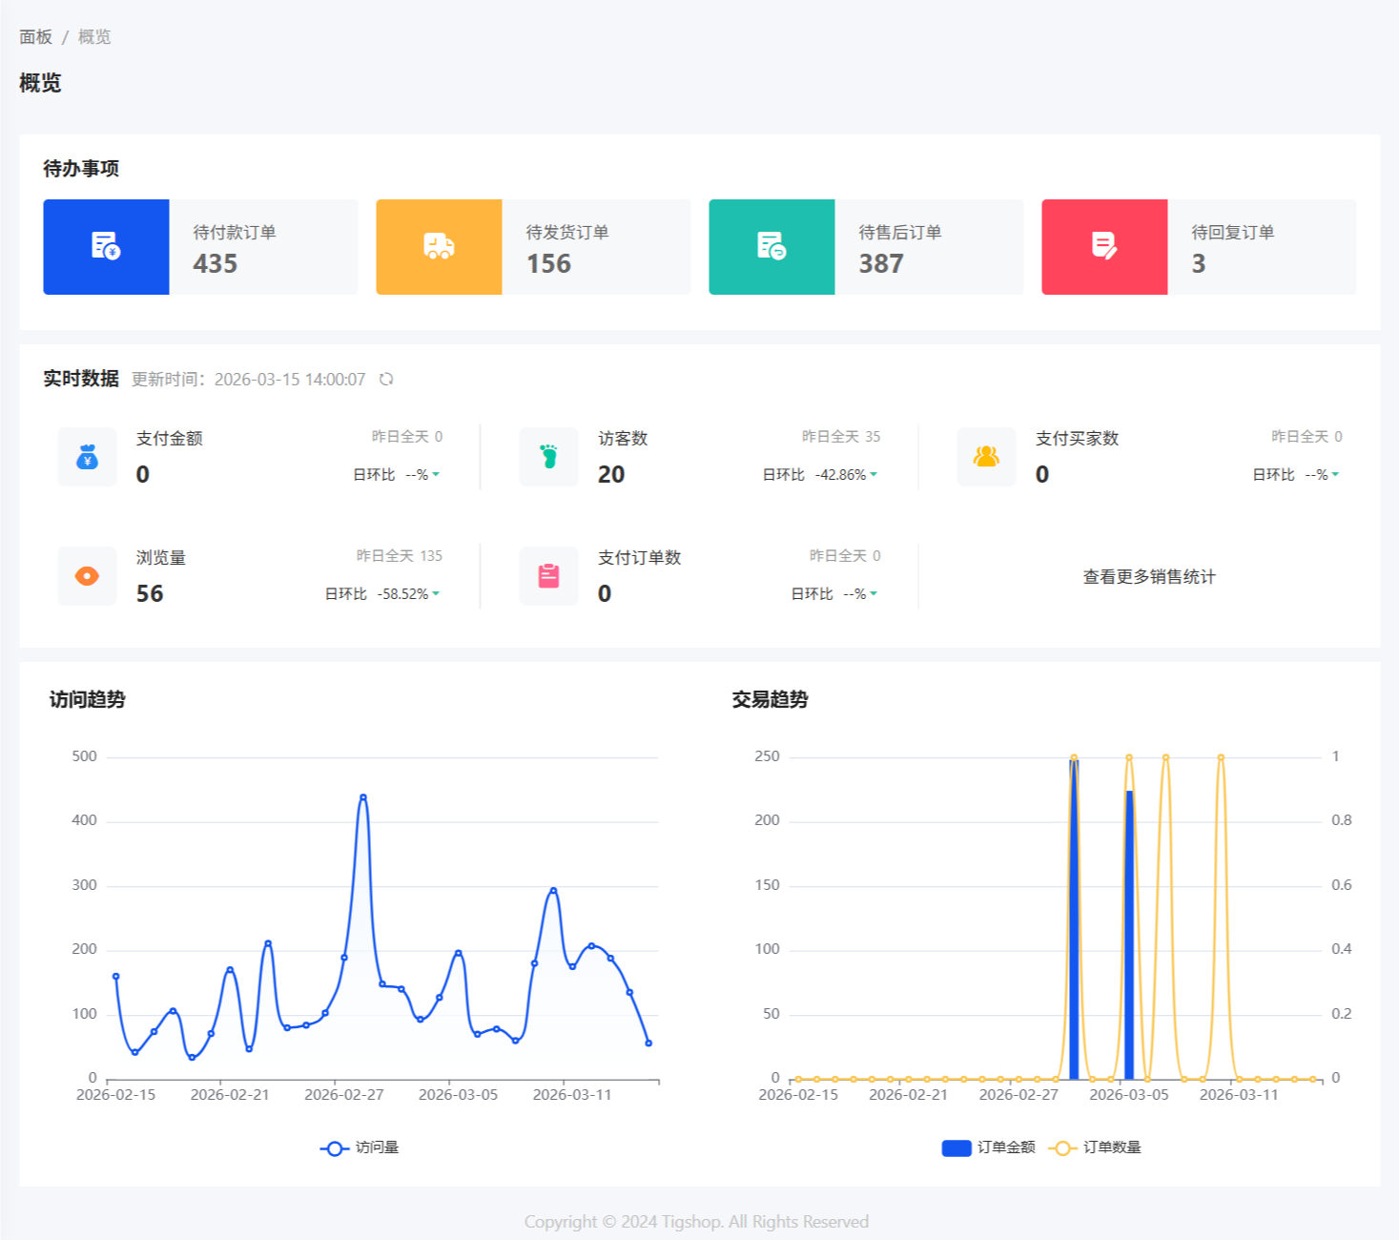Image resolution: width=1399 pixels, height=1240 pixels.
Task: Click the orange delivery truck icon
Action: click(x=439, y=246)
